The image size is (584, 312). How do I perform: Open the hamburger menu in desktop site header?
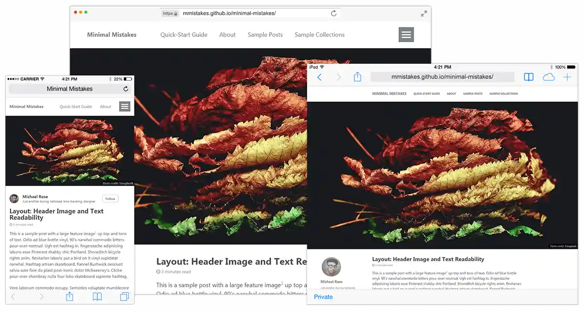pyautogui.click(x=406, y=35)
